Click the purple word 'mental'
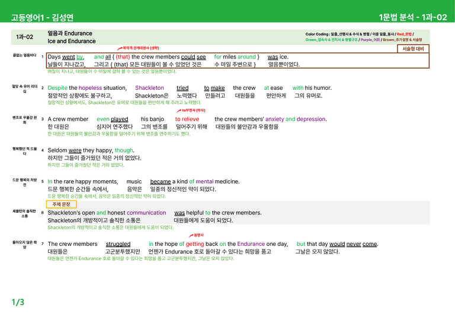 tap(204, 181)
